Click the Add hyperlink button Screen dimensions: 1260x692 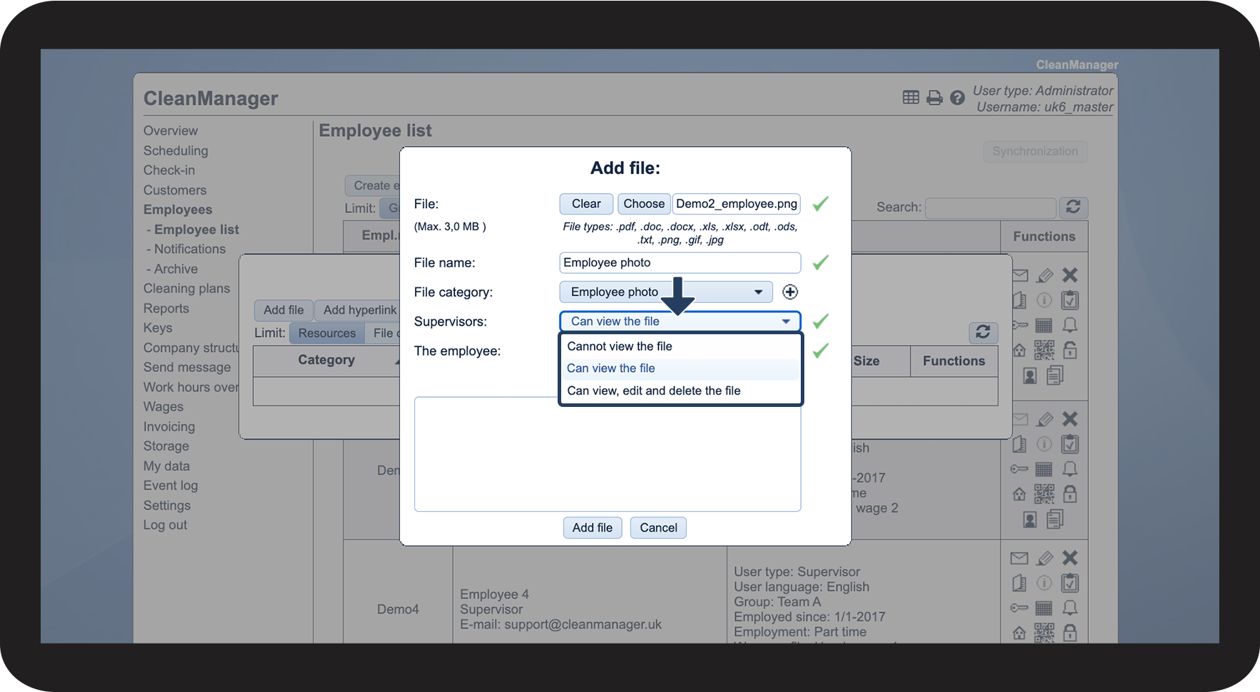point(359,310)
